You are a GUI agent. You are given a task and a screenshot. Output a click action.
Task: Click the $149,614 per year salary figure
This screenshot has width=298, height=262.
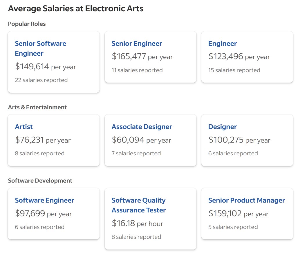pos(46,66)
